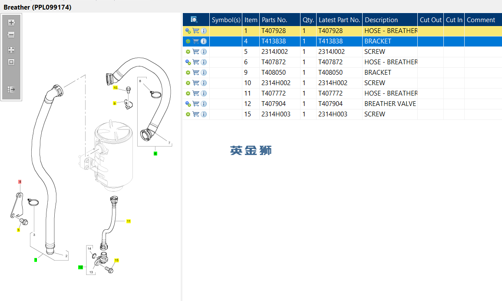Click gear icon for T407872 hose
The width and height of the screenshot is (502, 301).
[188, 62]
